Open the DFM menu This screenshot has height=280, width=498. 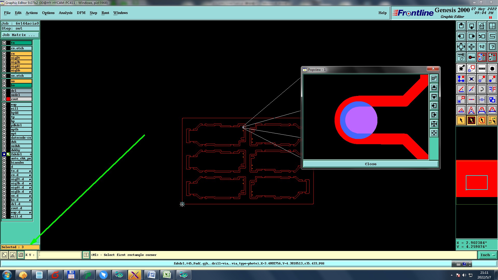pos(81,13)
